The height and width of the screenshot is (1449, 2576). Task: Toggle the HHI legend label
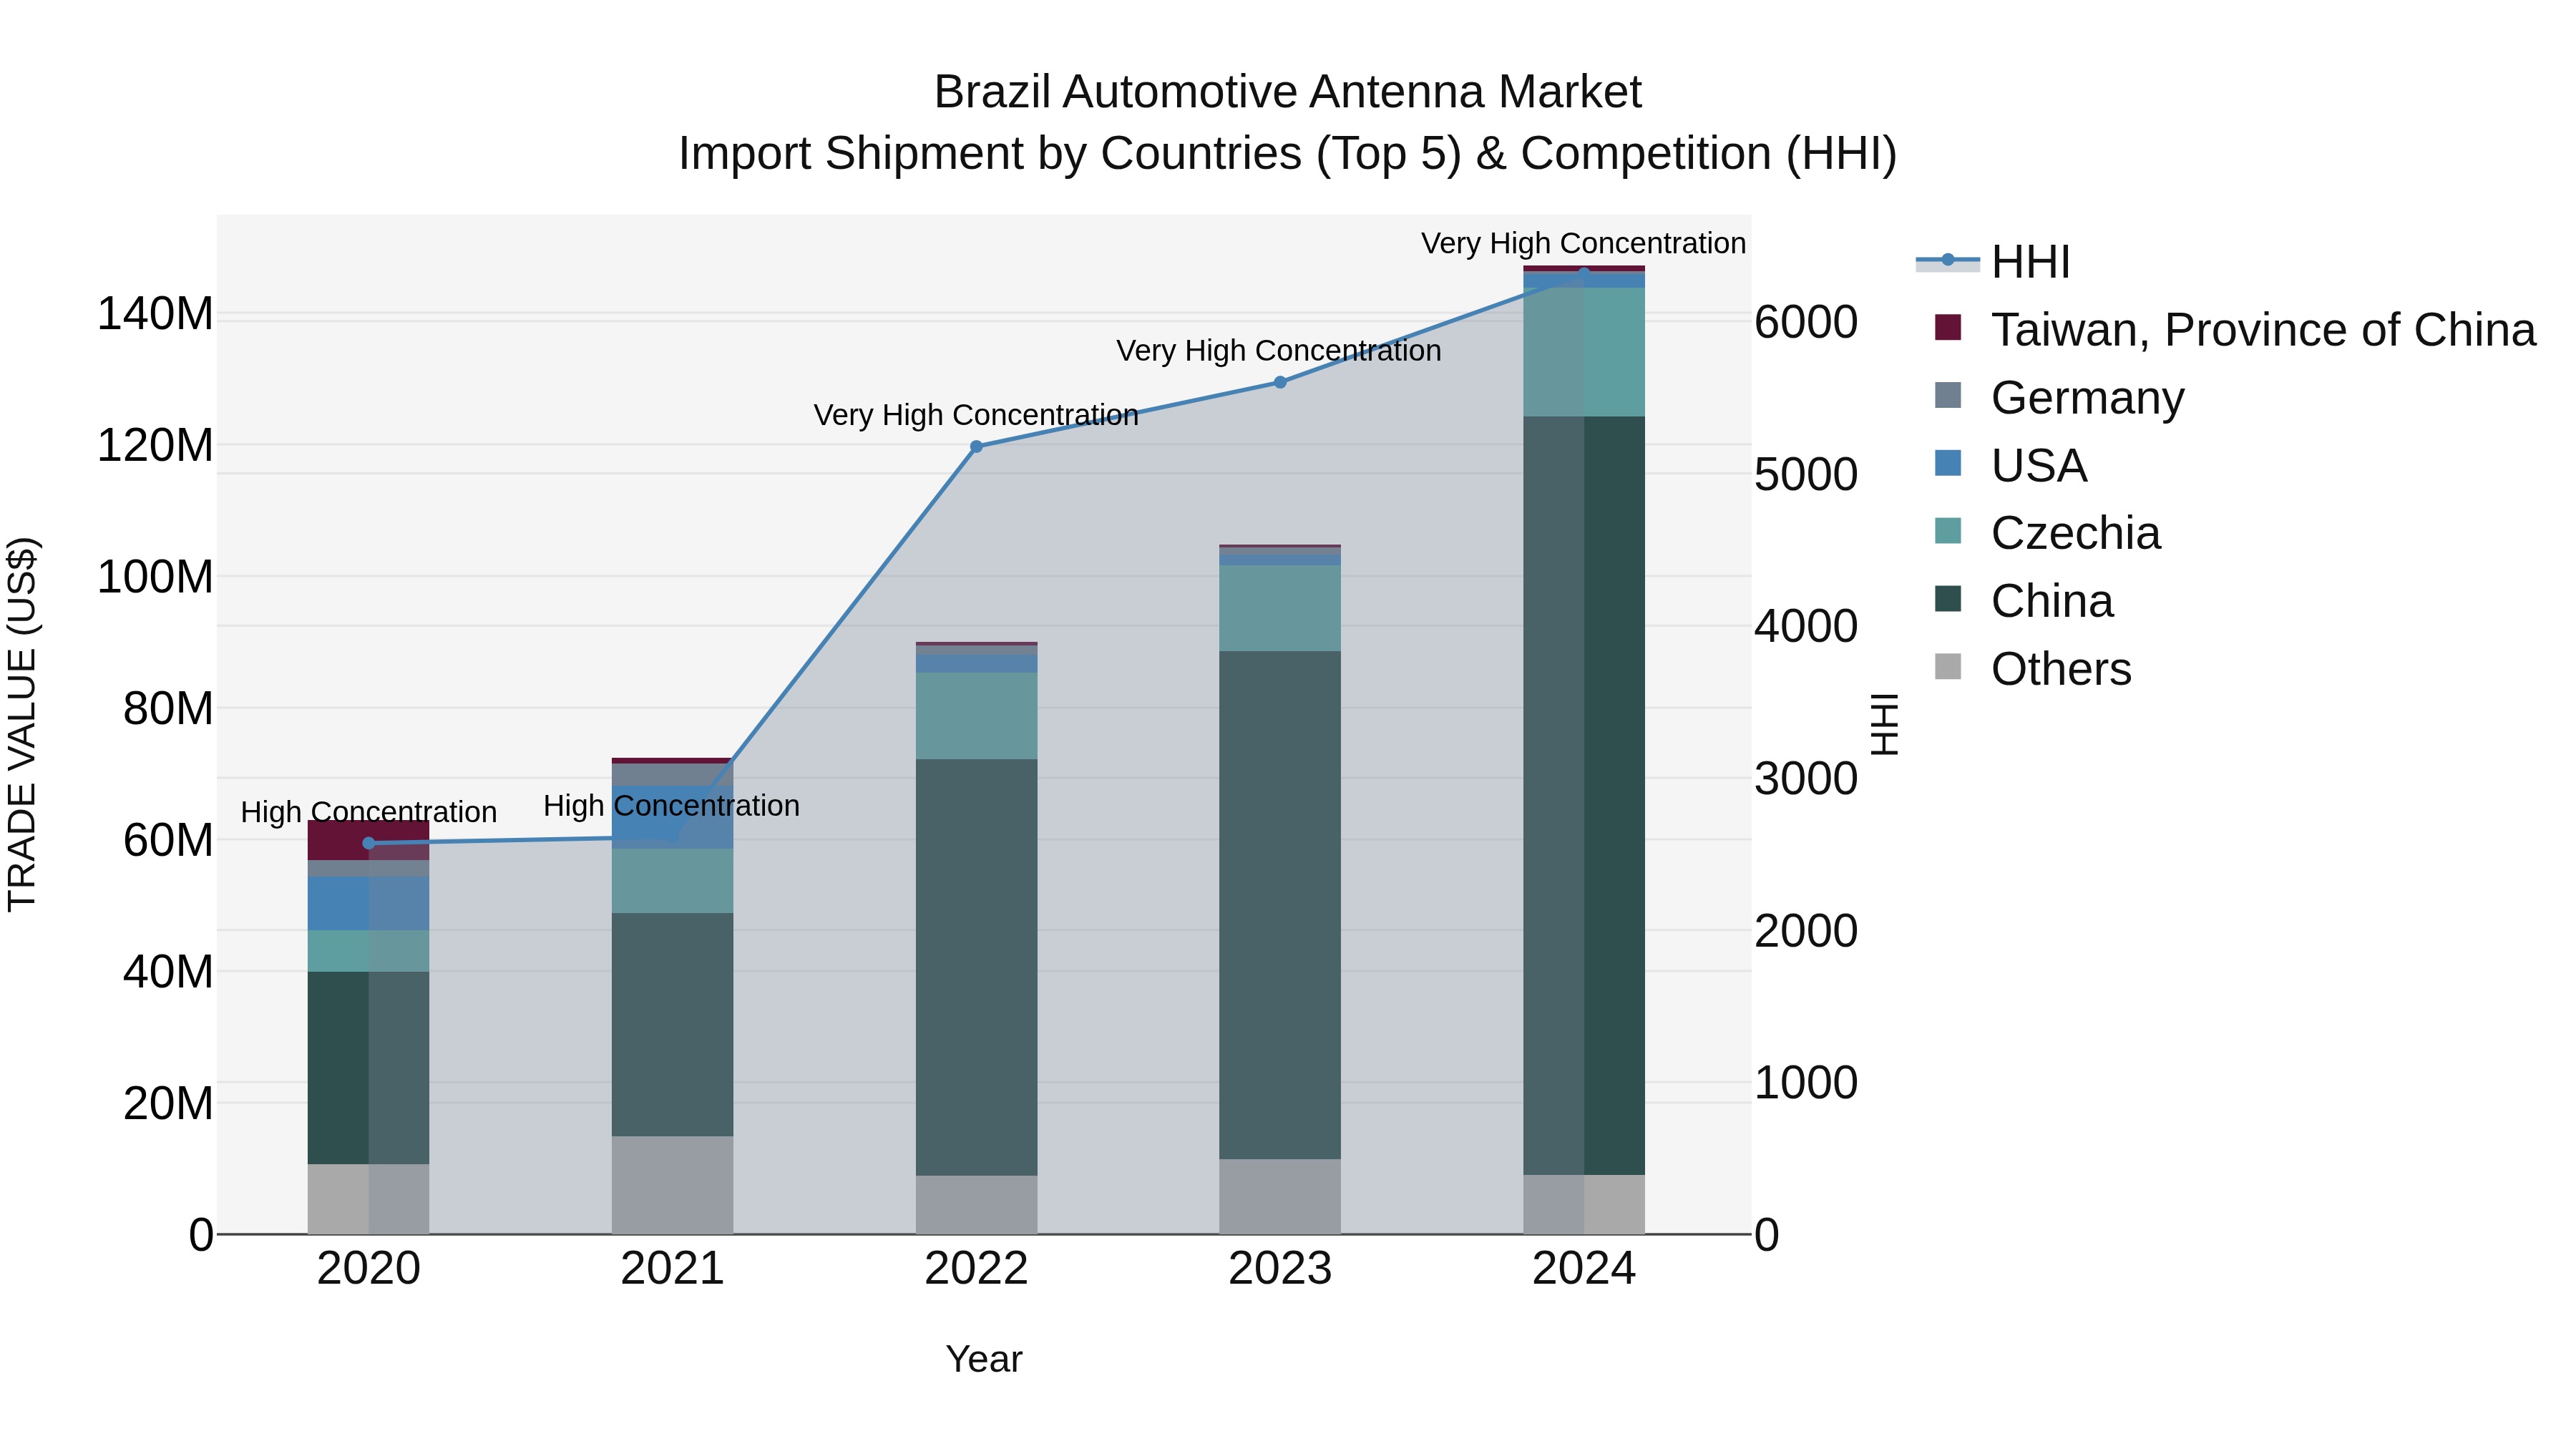point(2030,262)
